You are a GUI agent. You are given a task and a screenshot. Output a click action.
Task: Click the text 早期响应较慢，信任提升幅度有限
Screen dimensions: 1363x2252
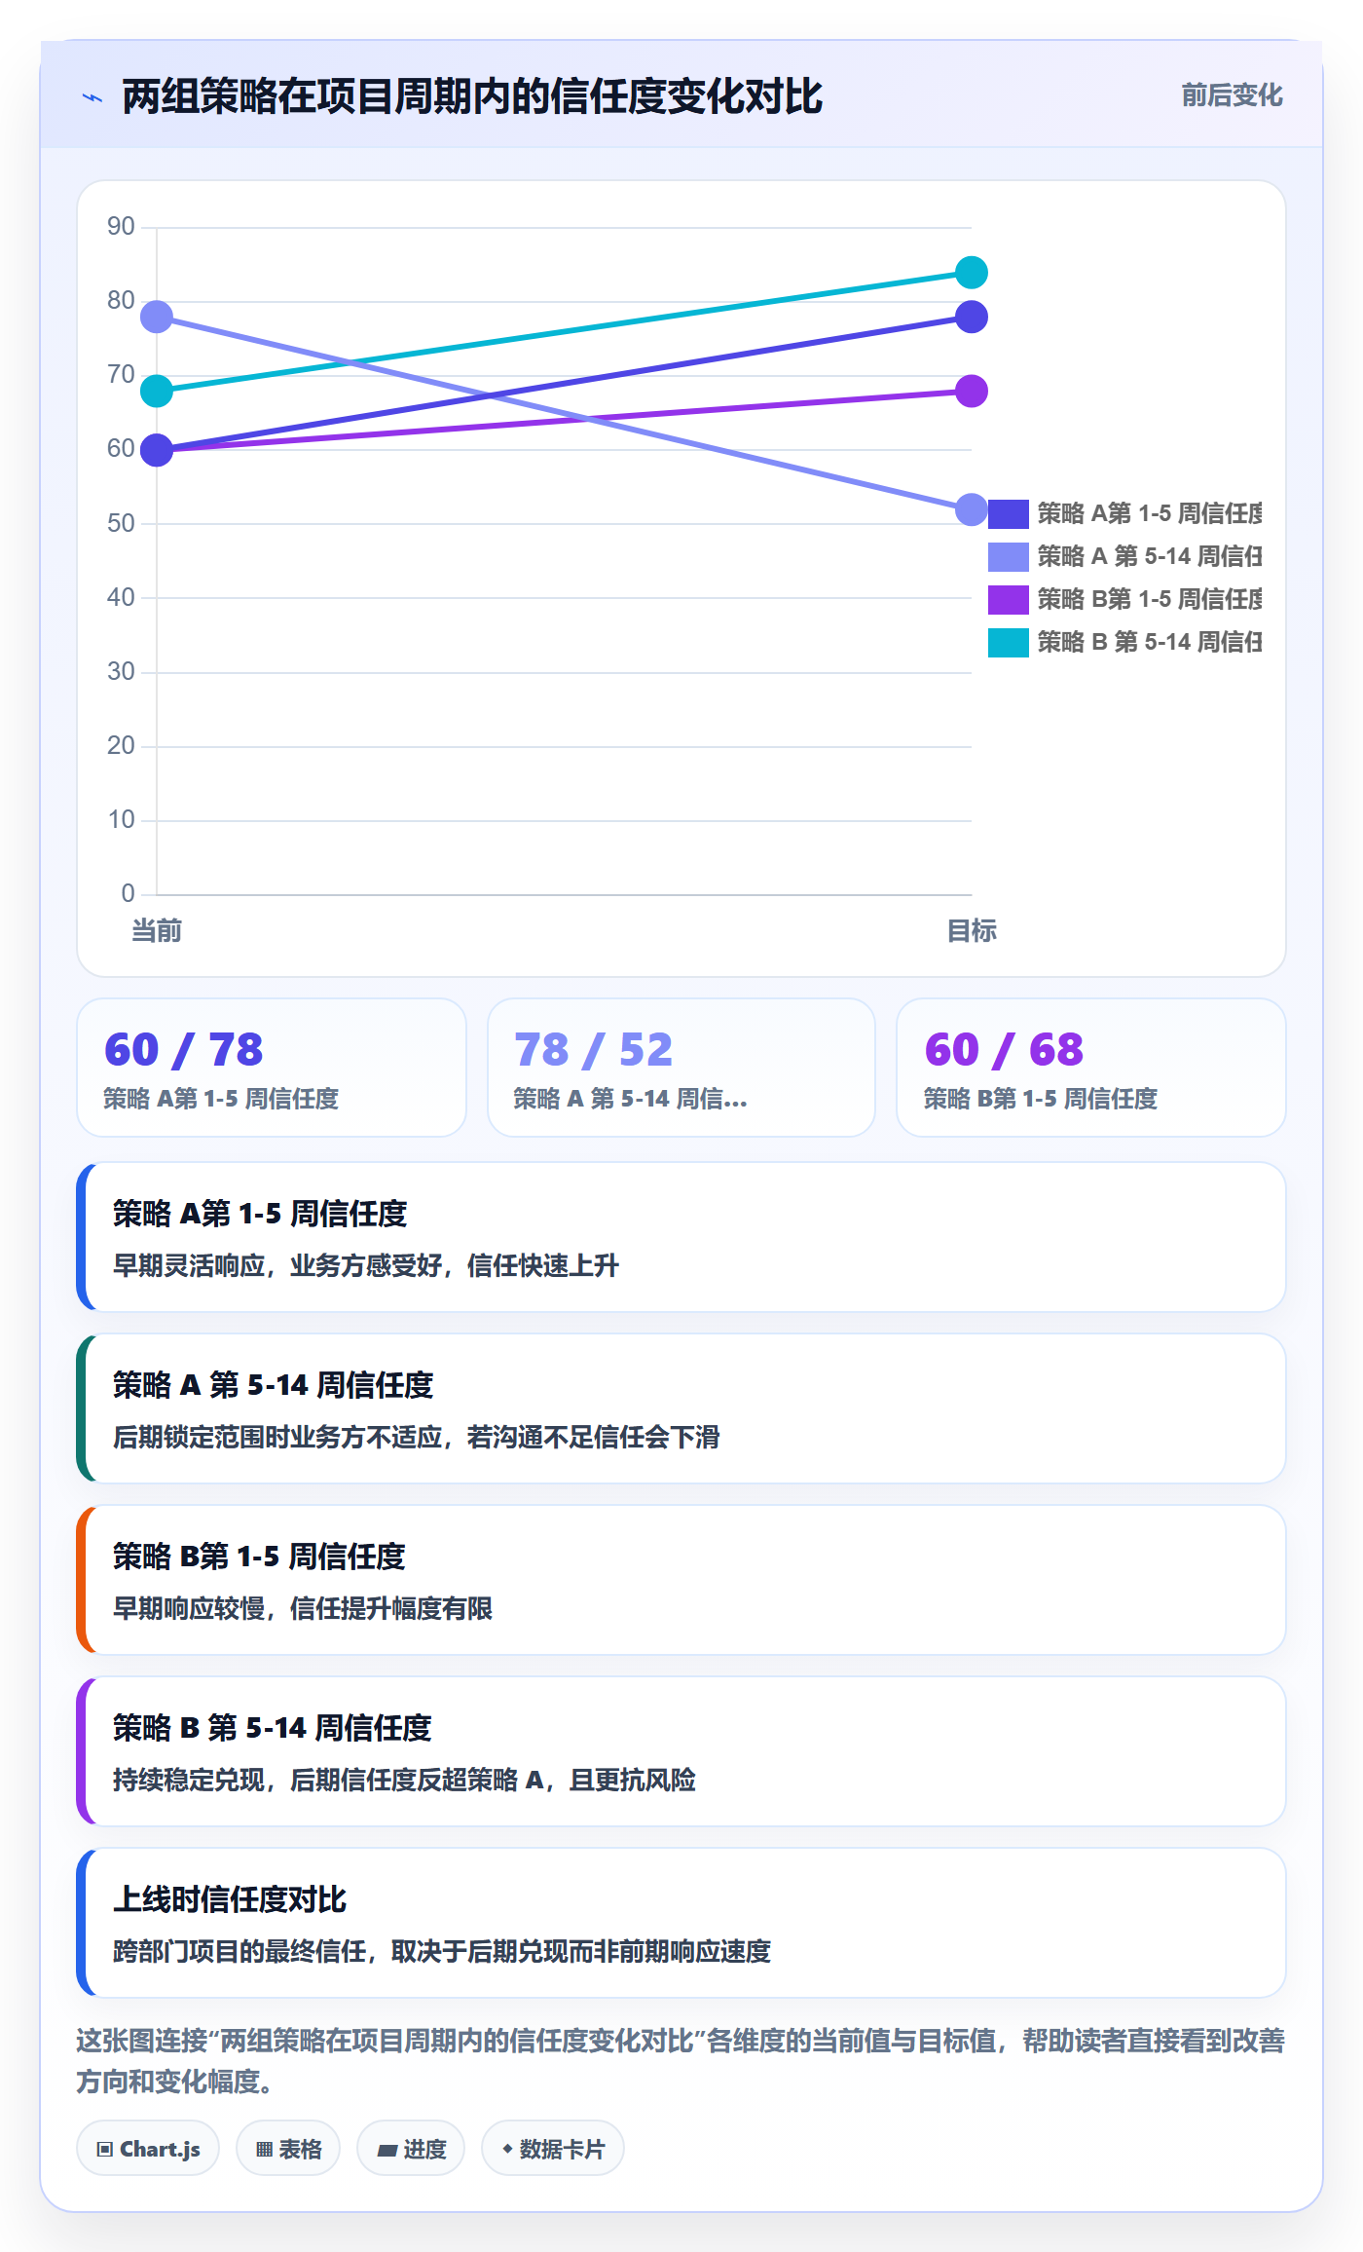[303, 1608]
